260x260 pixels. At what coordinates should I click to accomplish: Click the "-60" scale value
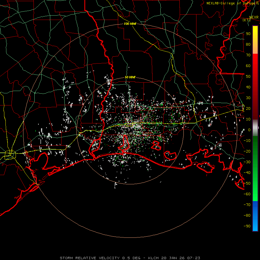coord(247,194)
